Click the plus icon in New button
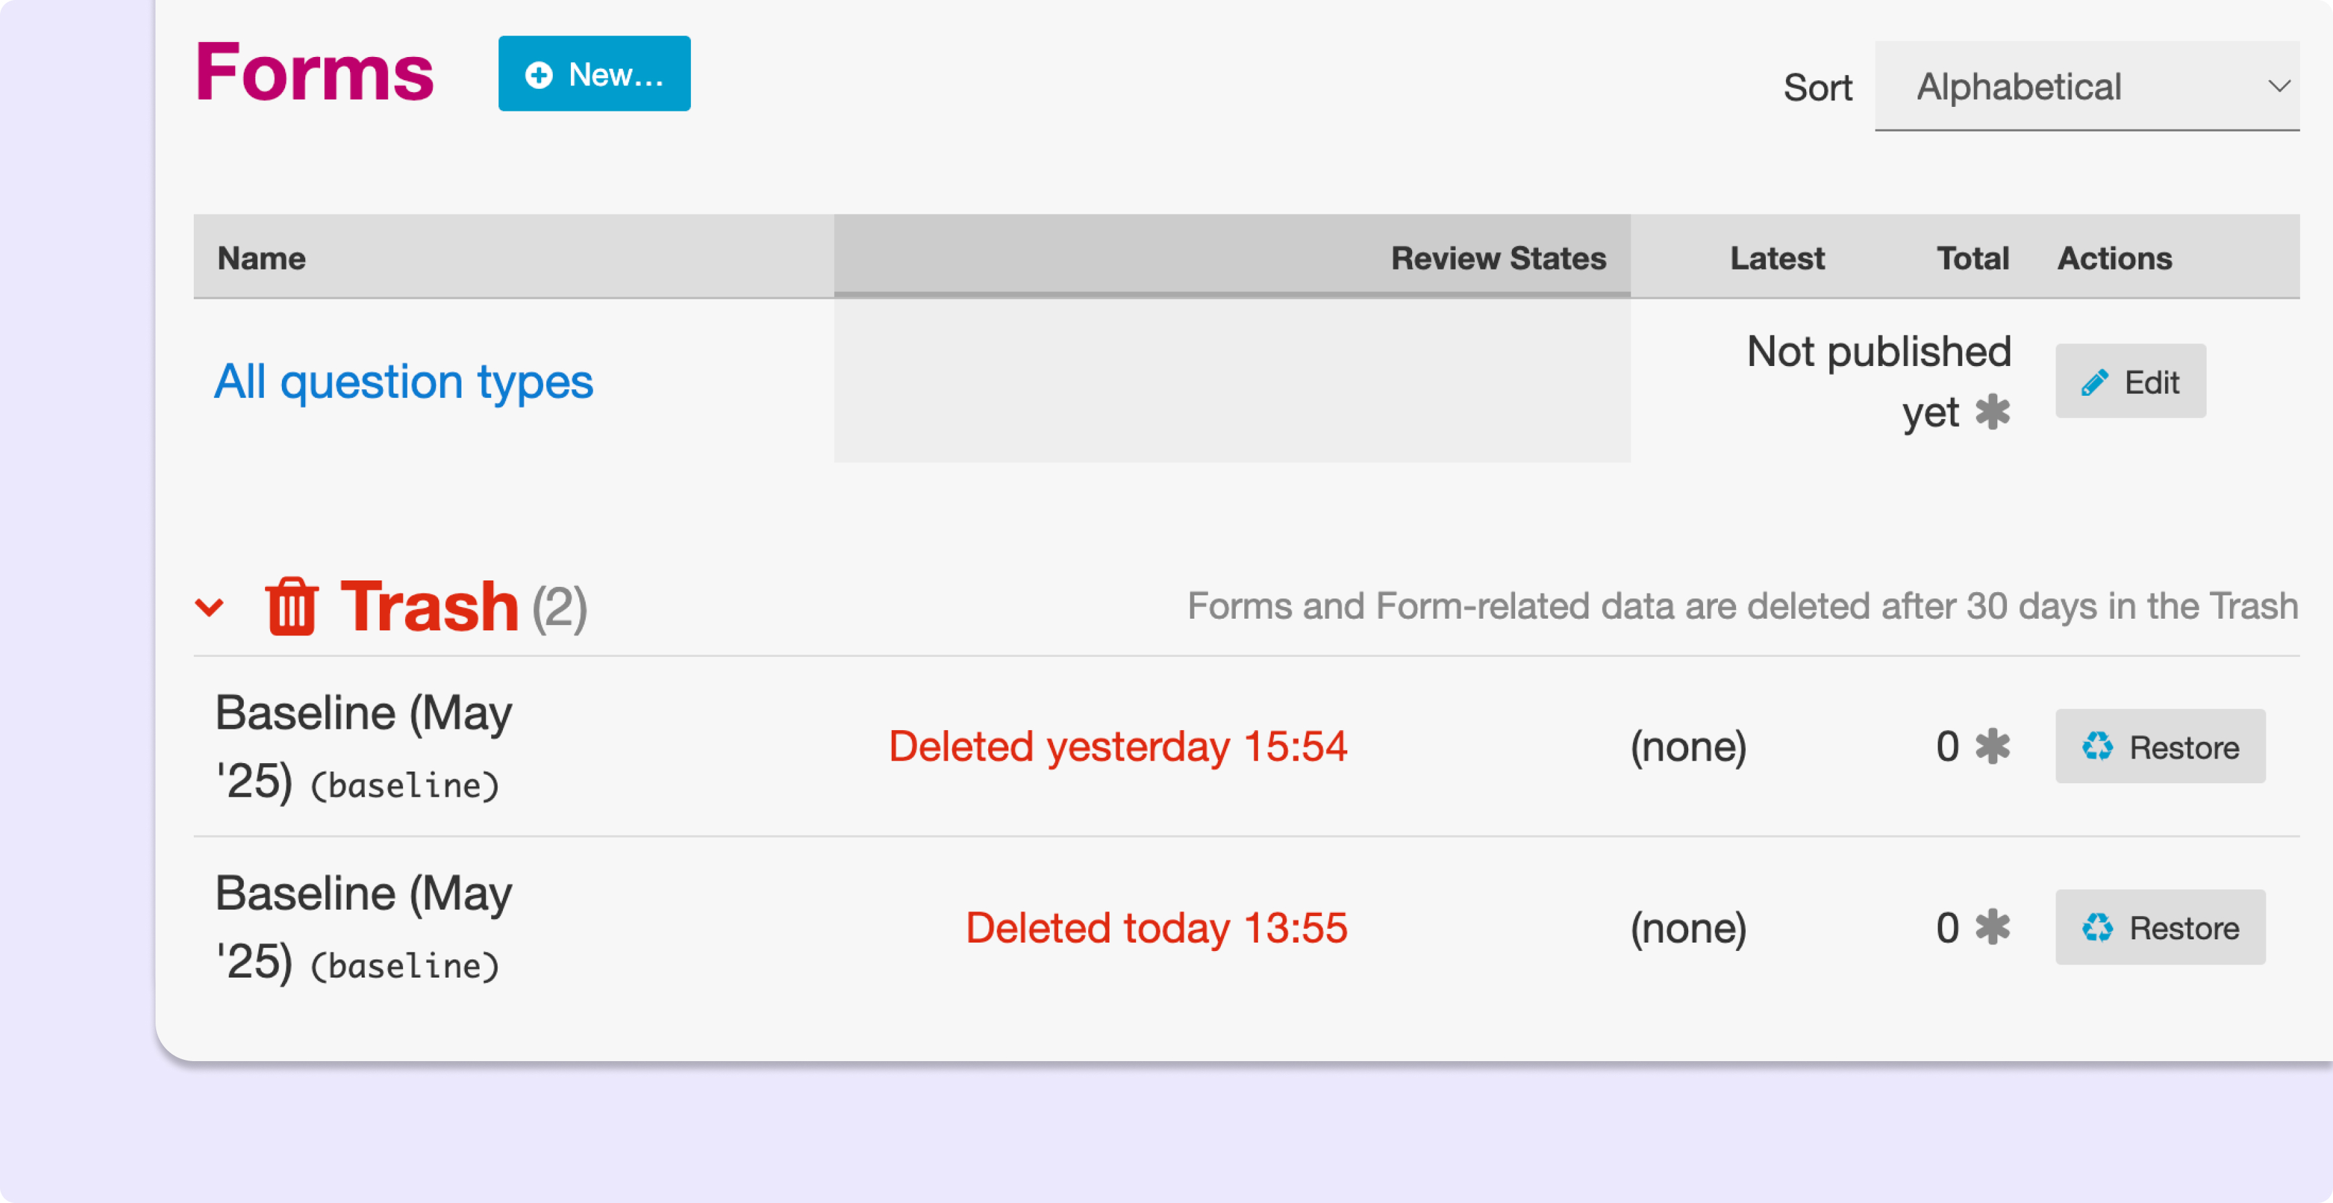The image size is (2333, 1203). click(x=539, y=75)
